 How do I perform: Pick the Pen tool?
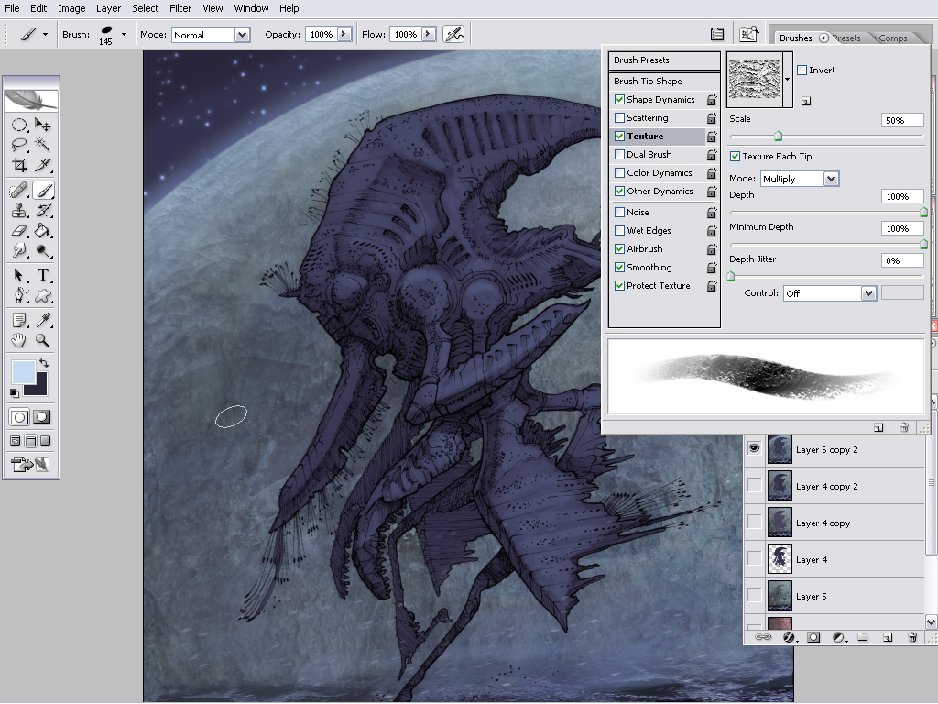19,295
